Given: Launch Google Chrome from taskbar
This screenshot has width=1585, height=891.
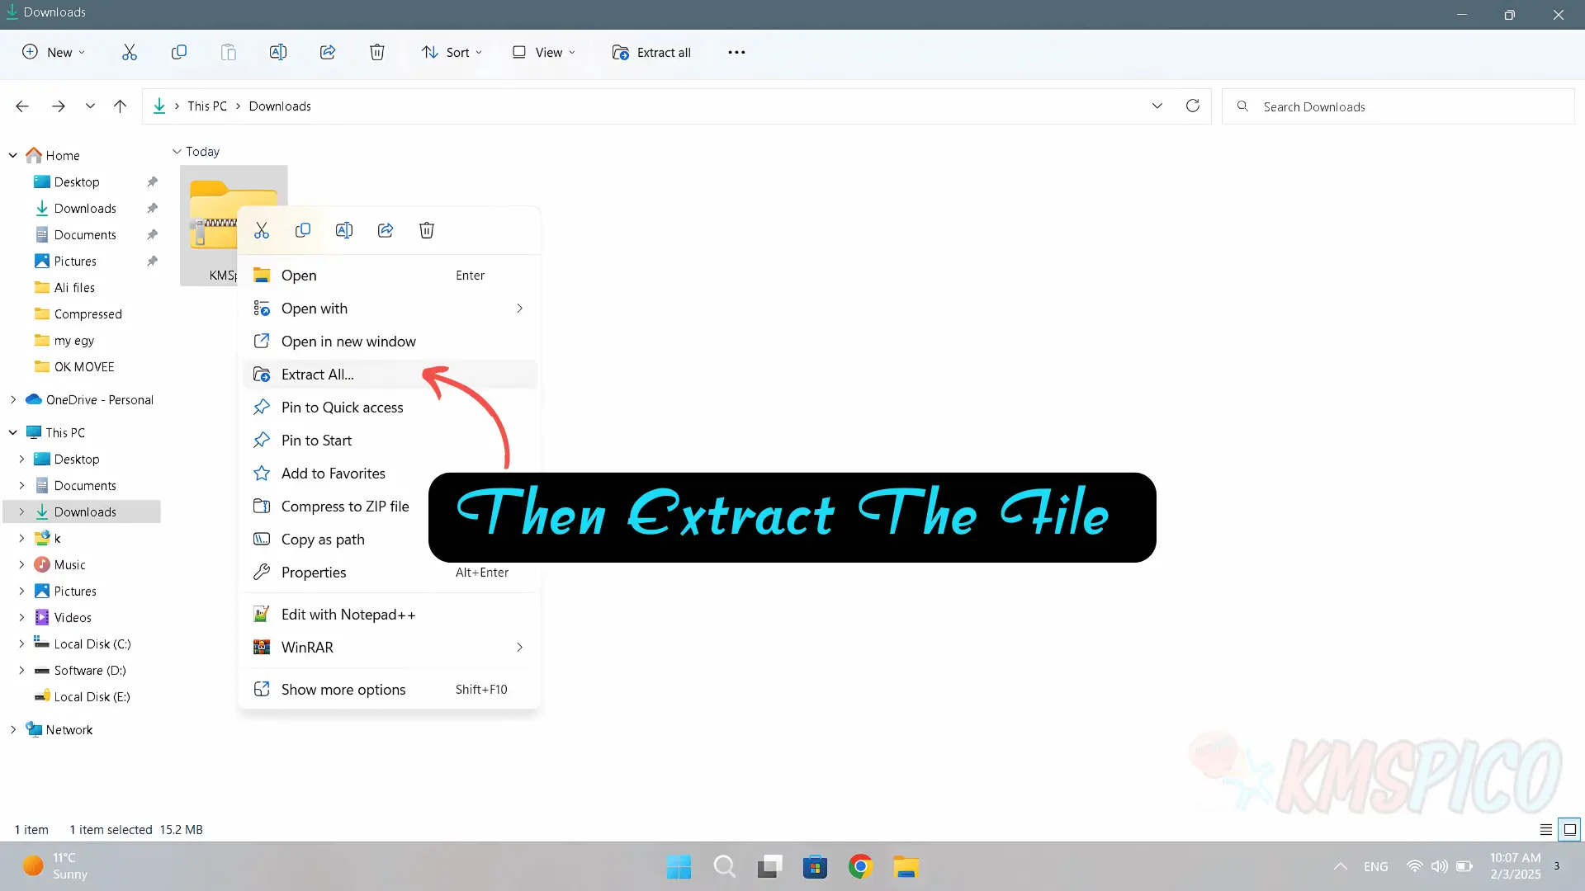Looking at the screenshot, I should click(860, 866).
